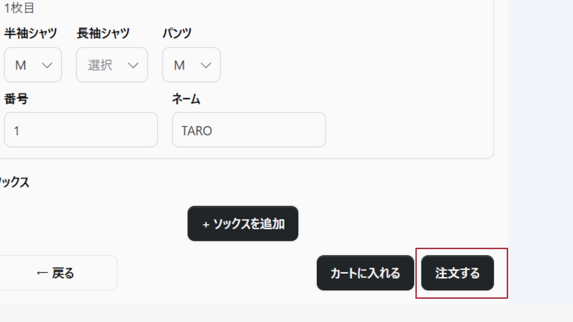The image size is (573, 322).
Task: Click the chevron arrow in 半袖シャツ selector
Action: pos(47,65)
